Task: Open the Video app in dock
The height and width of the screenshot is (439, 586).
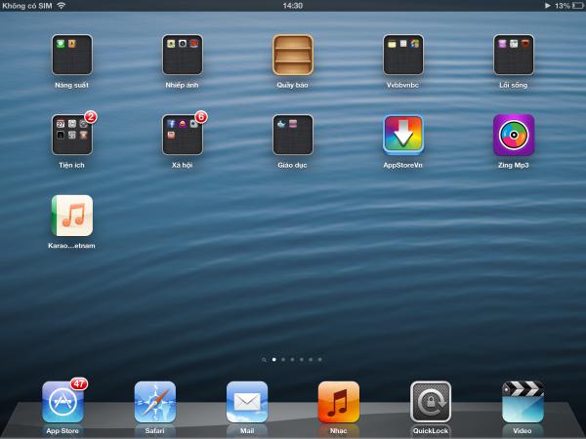Action: 523,401
